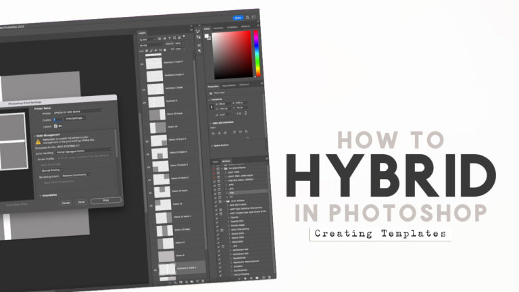Click the create new layer icon
The image size is (519, 292).
pyautogui.click(x=197, y=281)
